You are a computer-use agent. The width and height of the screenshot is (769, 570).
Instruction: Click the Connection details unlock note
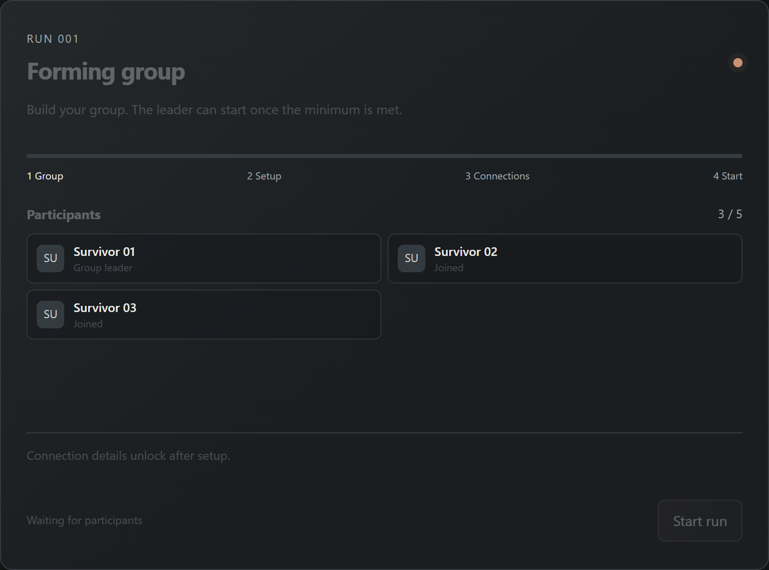pyautogui.click(x=129, y=456)
